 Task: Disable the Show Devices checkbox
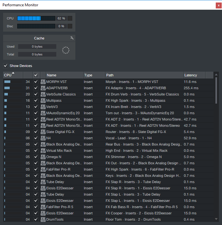[x=6, y=66]
